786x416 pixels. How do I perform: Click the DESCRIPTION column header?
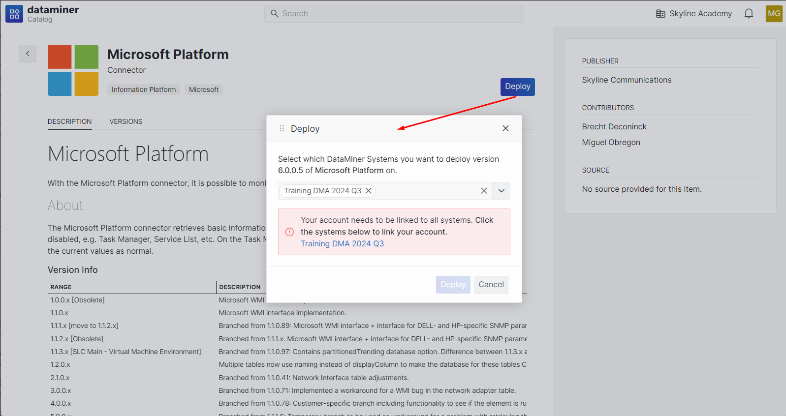(x=240, y=287)
